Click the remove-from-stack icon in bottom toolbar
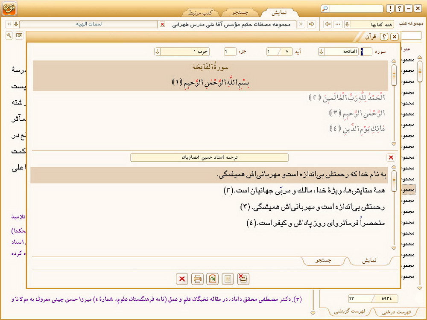The image size is (427, 320). pos(243,279)
